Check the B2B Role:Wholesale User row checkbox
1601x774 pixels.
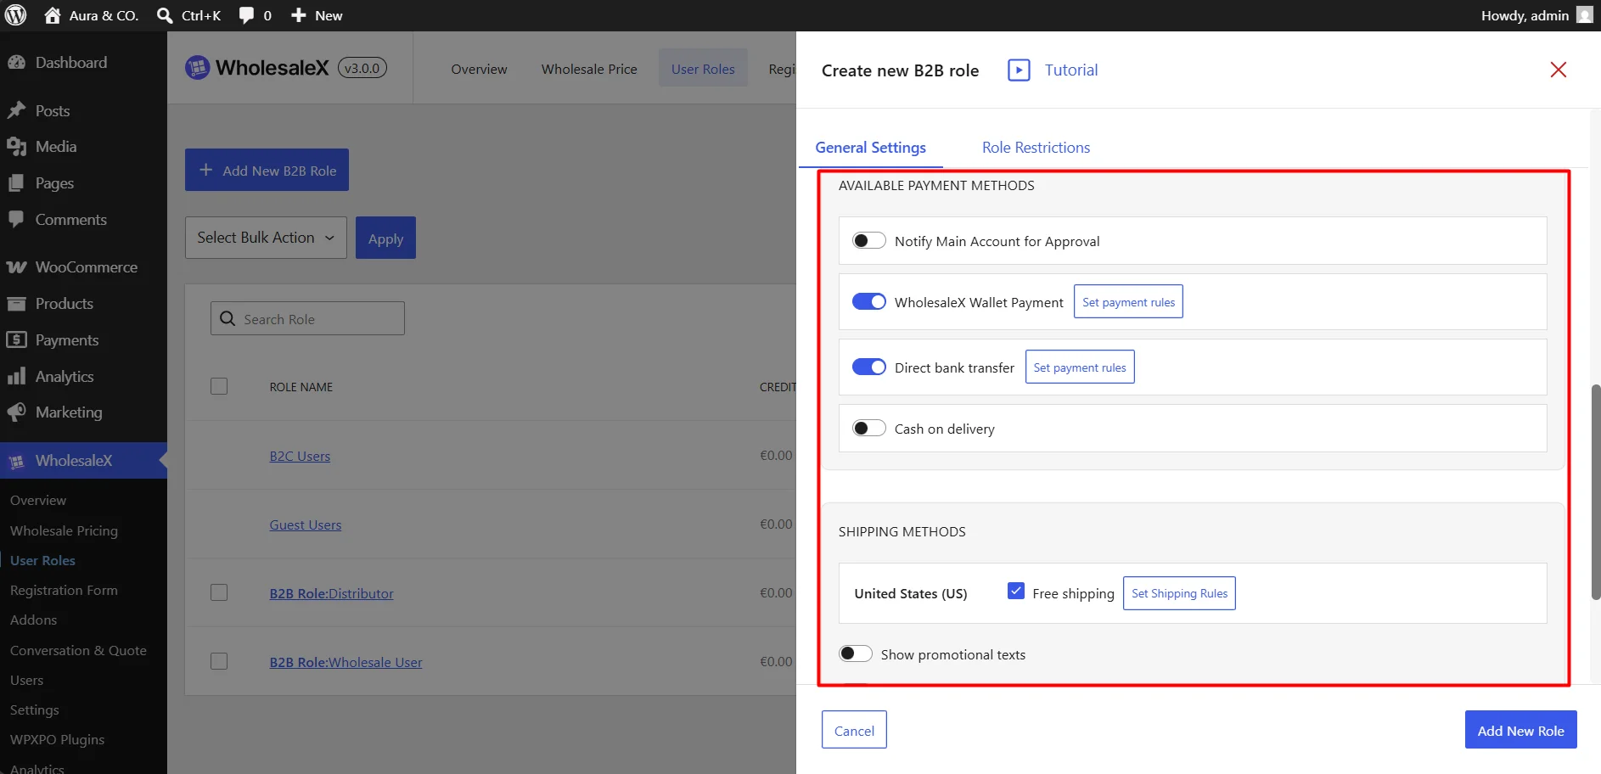[x=219, y=662]
